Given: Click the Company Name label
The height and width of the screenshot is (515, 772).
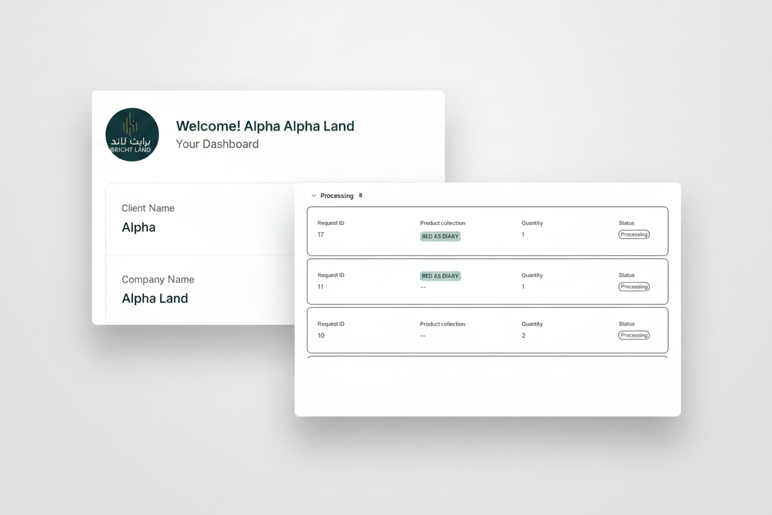Looking at the screenshot, I should pos(158,279).
